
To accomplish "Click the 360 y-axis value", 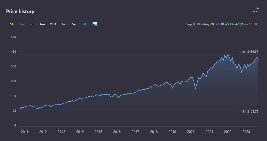I will [13, 66].
